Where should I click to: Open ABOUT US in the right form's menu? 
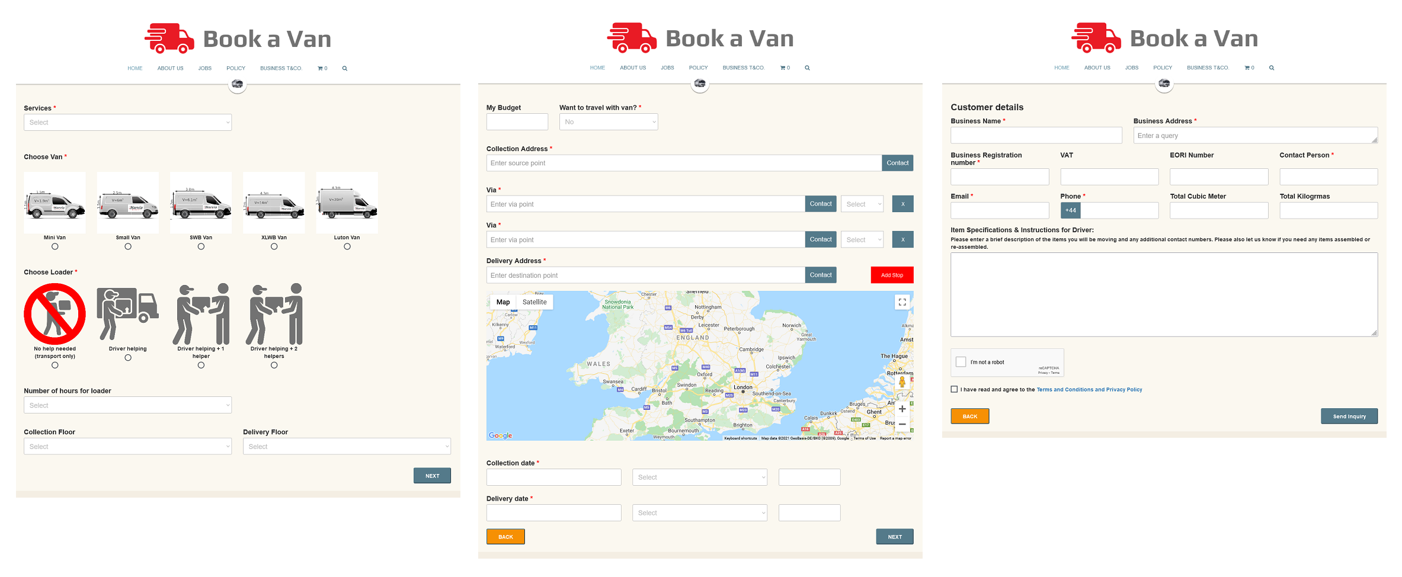coord(1097,68)
